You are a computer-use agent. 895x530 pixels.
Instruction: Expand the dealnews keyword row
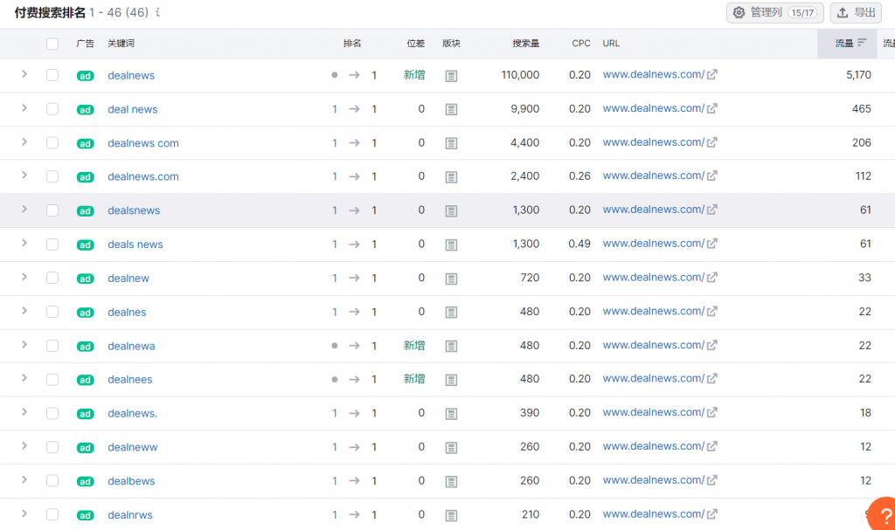coord(24,73)
